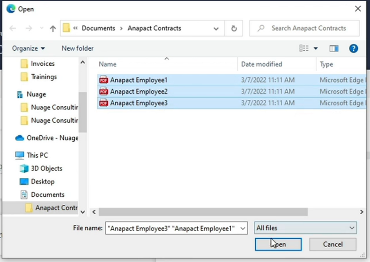Click the horizontal scrollbar in file list
The height and width of the screenshot is (262, 370).
click(x=203, y=212)
